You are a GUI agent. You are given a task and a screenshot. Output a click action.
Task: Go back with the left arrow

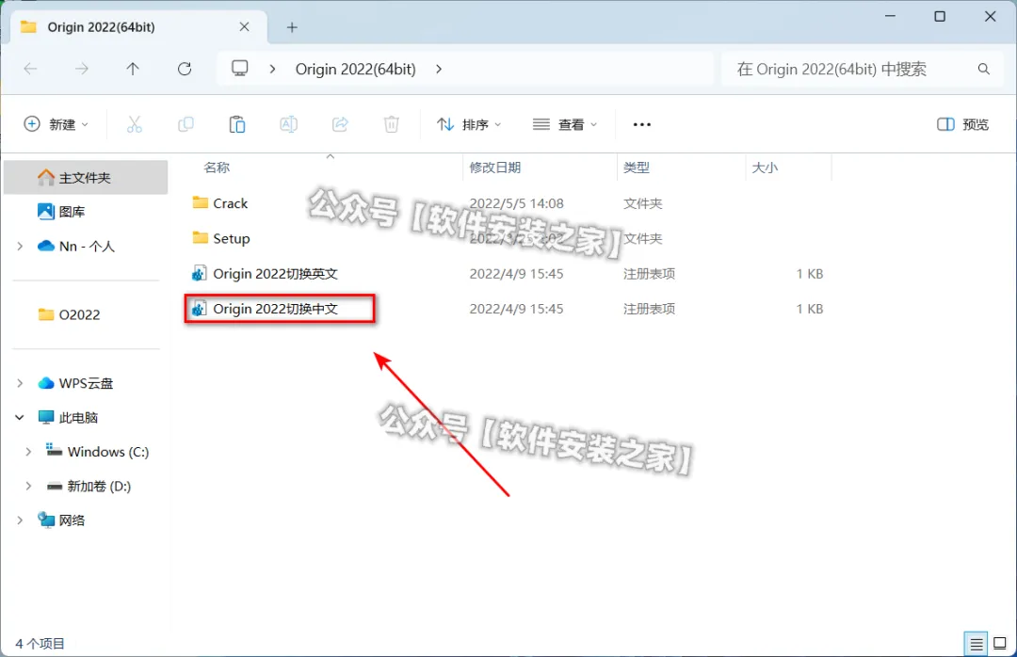30,69
